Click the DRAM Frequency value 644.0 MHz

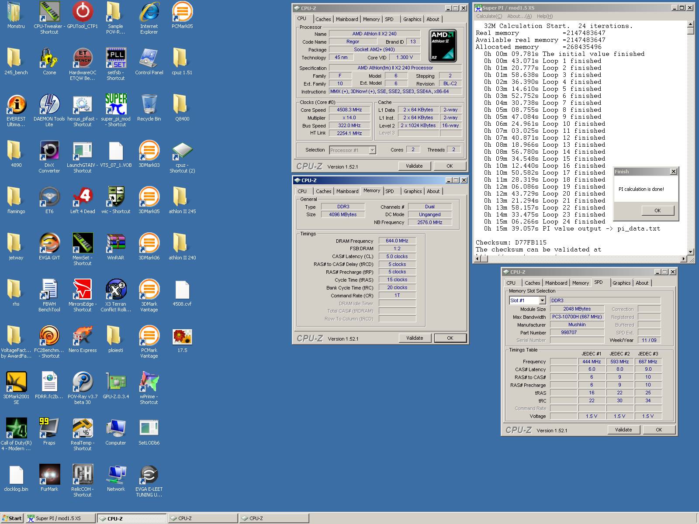coord(397,241)
